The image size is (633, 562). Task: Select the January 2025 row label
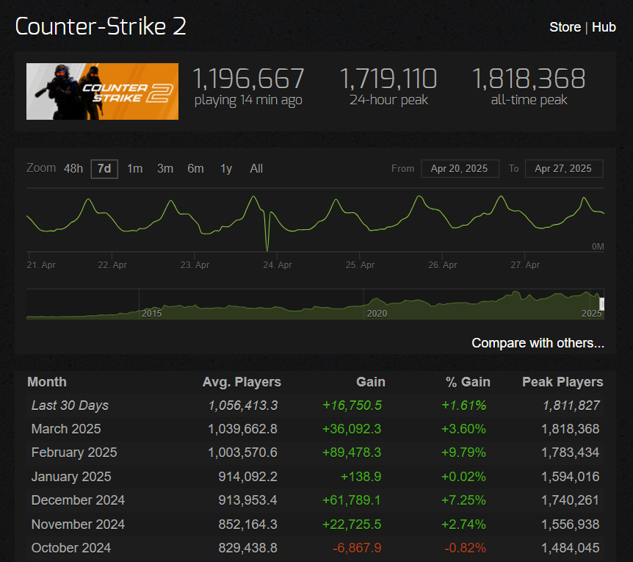71,476
